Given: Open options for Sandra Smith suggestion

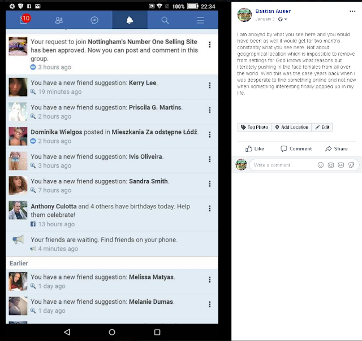Looking at the screenshot, I should coord(210,184).
